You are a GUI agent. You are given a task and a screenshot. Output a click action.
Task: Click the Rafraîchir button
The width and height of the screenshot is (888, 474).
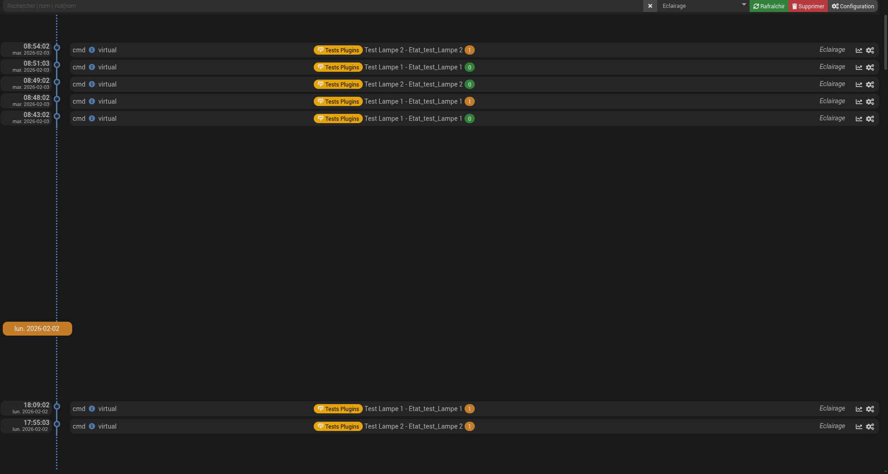769,6
